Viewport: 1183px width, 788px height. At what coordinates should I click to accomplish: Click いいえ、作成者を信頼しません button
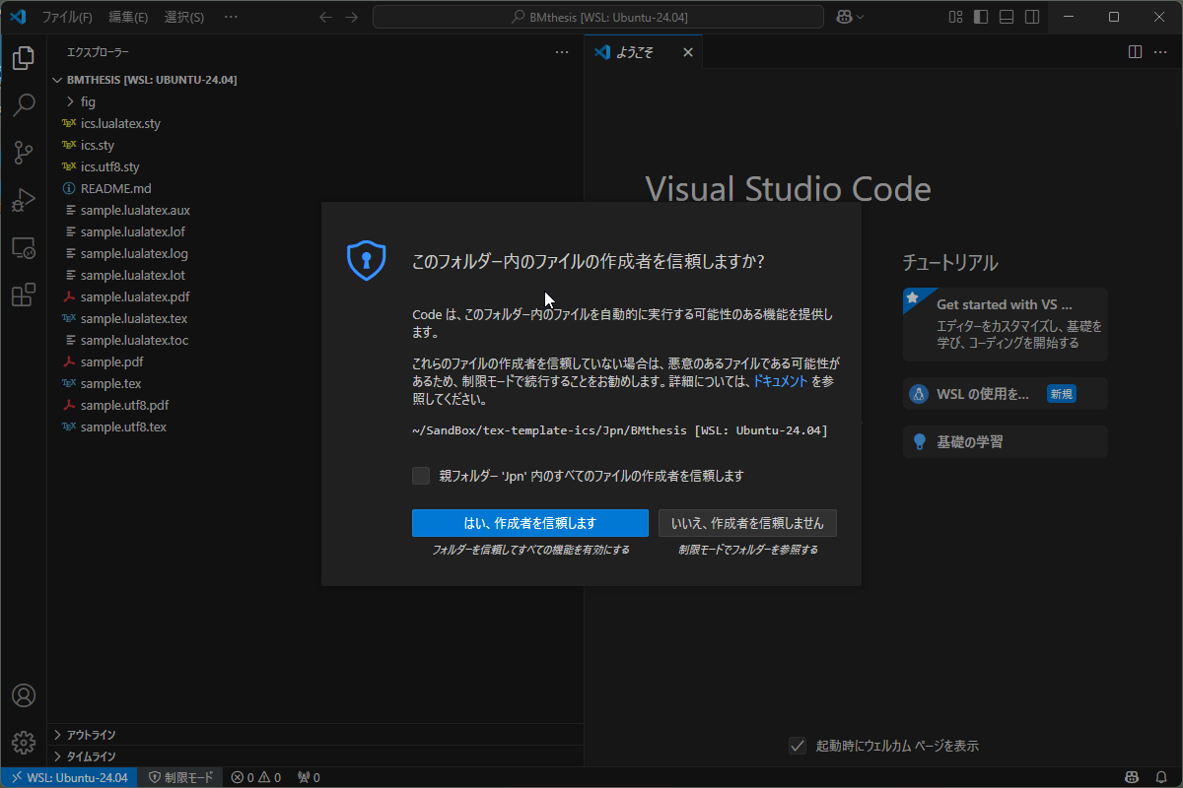click(747, 523)
